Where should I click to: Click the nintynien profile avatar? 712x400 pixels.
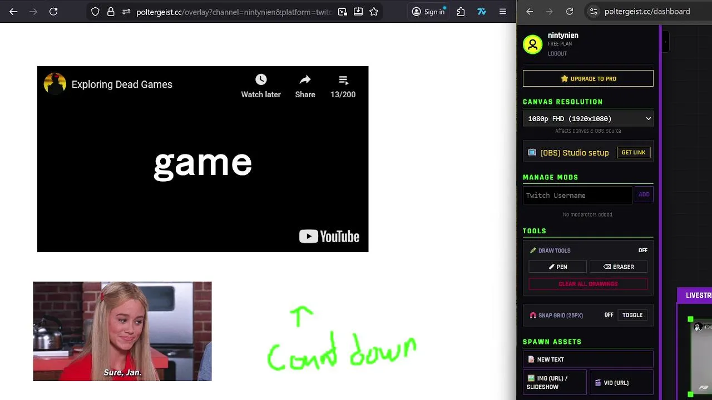pyautogui.click(x=532, y=44)
